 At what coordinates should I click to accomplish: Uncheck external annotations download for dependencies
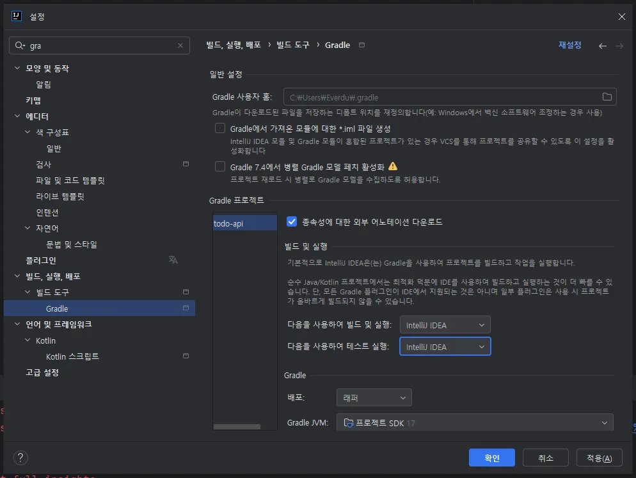tap(292, 221)
